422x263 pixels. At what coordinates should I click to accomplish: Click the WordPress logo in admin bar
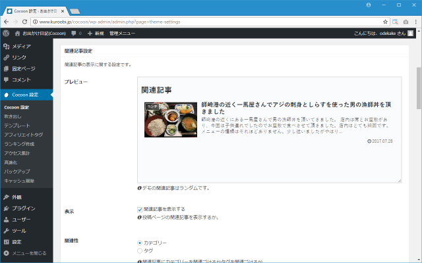point(6,34)
